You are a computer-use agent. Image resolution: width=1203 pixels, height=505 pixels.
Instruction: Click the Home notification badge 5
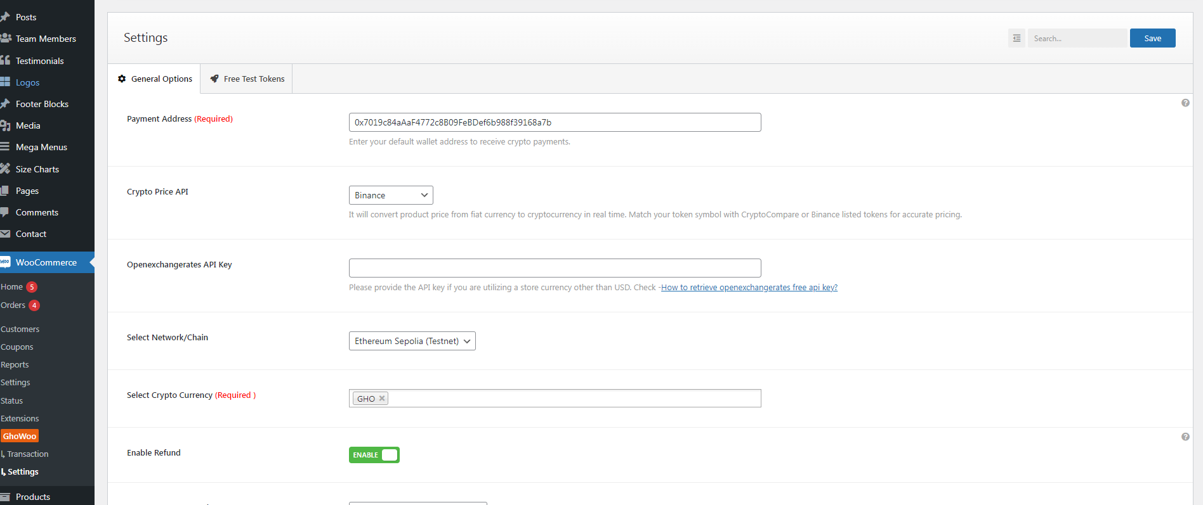pyautogui.click(x=32, y=287)
